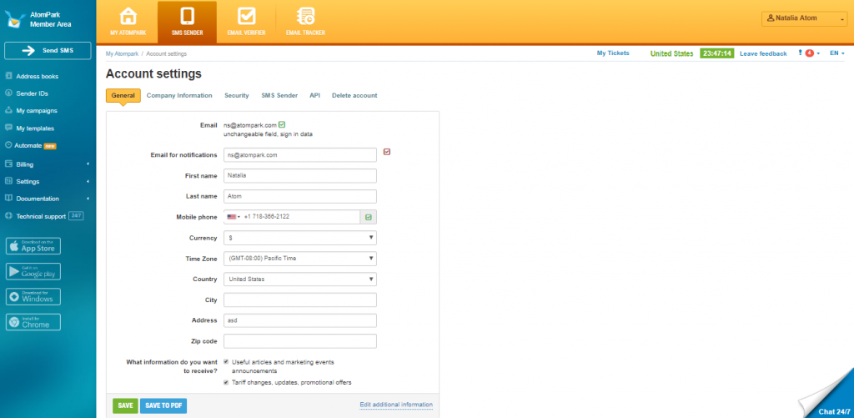Image resolution: width=854 pixels, height=418 pixels.
Task: Click the Download for Windows badge
Action: click(x=33, y=297)
